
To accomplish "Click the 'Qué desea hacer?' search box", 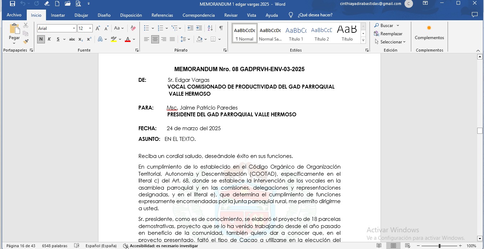I will pyautogui.click(x=315, y=15).
